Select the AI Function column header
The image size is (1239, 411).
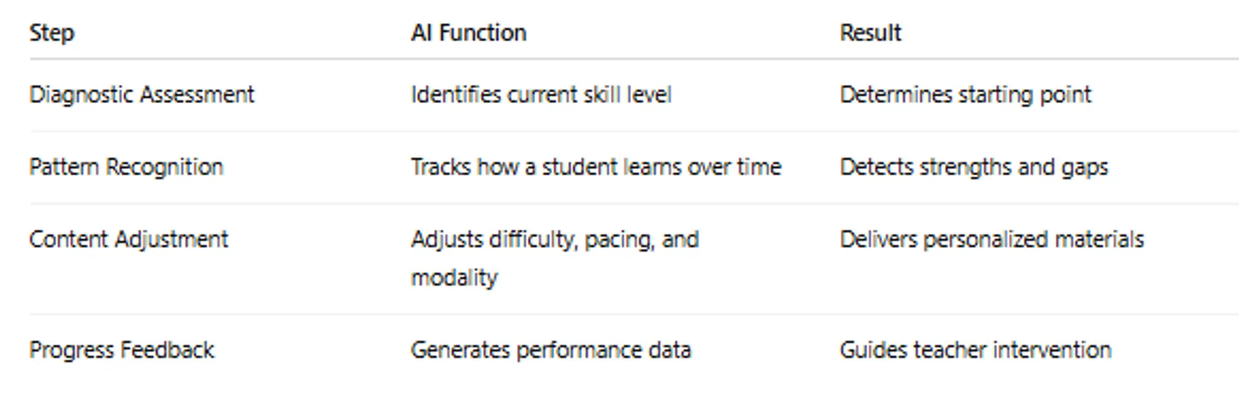tap(468, 33)
